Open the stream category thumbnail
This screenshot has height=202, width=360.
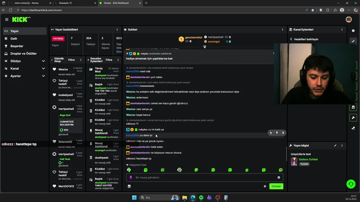pos(294,162)
